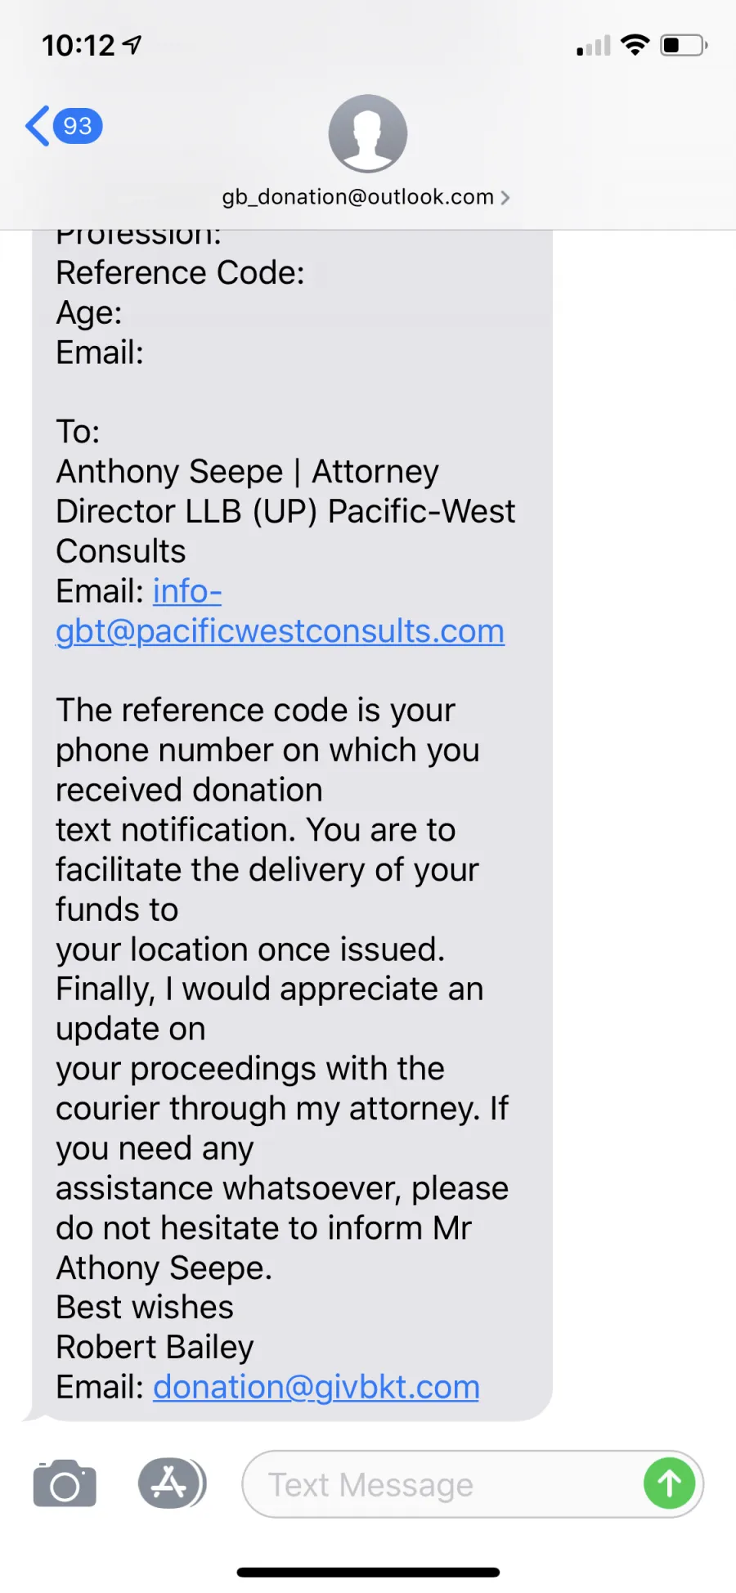
Task: Open the App Store apps drawer icon
Action: [x=171, y=1483]
